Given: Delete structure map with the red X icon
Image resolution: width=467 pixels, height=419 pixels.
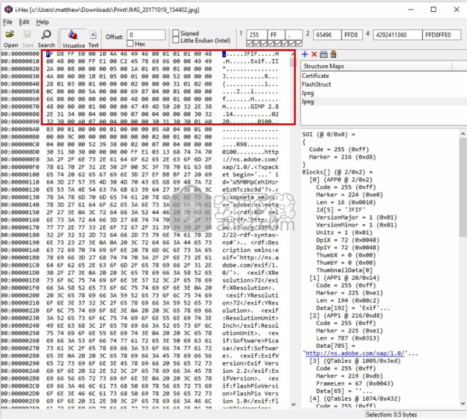Looking at the screenshot, I should pyautogui.click(x=314, y=54).
